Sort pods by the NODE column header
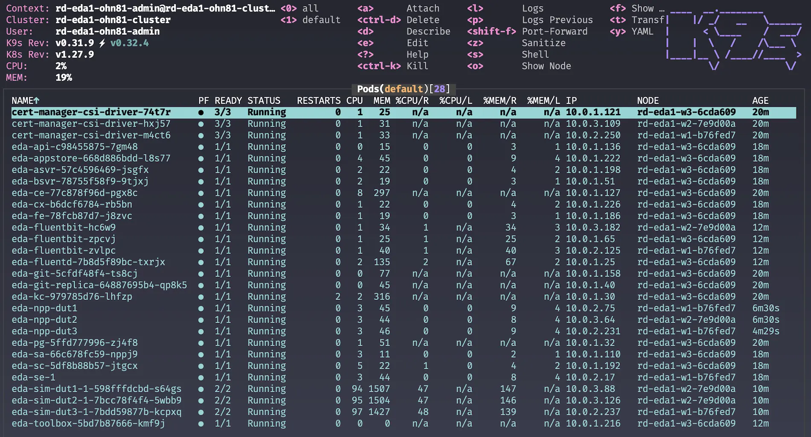The width and height of the screenshot is (811, 437). point(648,101)
